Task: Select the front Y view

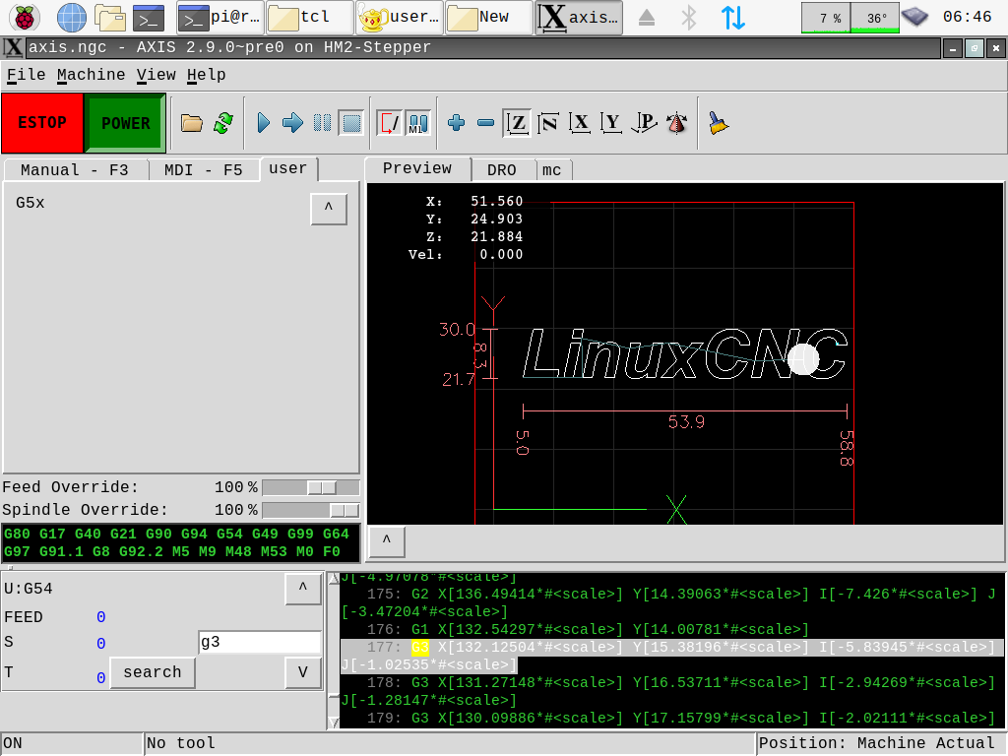Action: coord(611,123)
